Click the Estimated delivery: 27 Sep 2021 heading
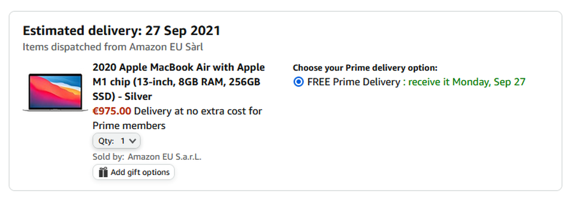This screenshot has height=199, width=566. coord(122,31)
